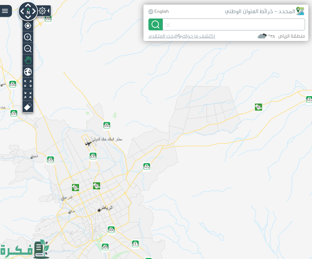Clear the search field with X
312x259 pixels.
168,25
